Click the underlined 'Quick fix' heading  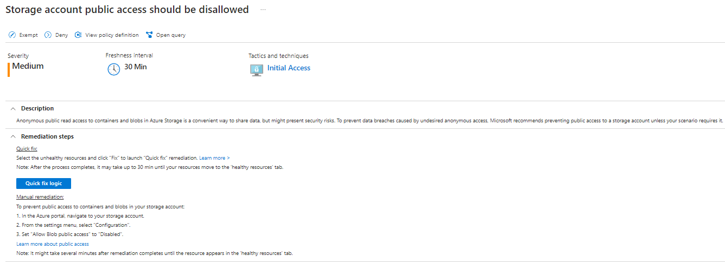click(x=27, y=148)
